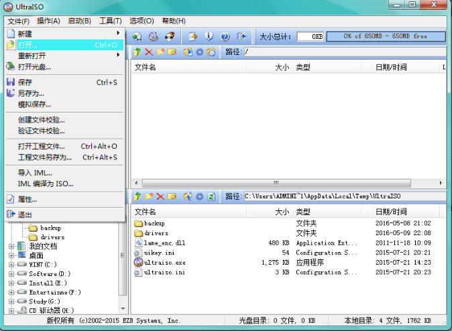The height and width of the screenshot is (331, 452).
Task: Expand the WIN7 (C:) drive node
Action: click(11, 265)
